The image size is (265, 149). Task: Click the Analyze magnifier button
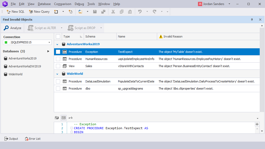12,28
